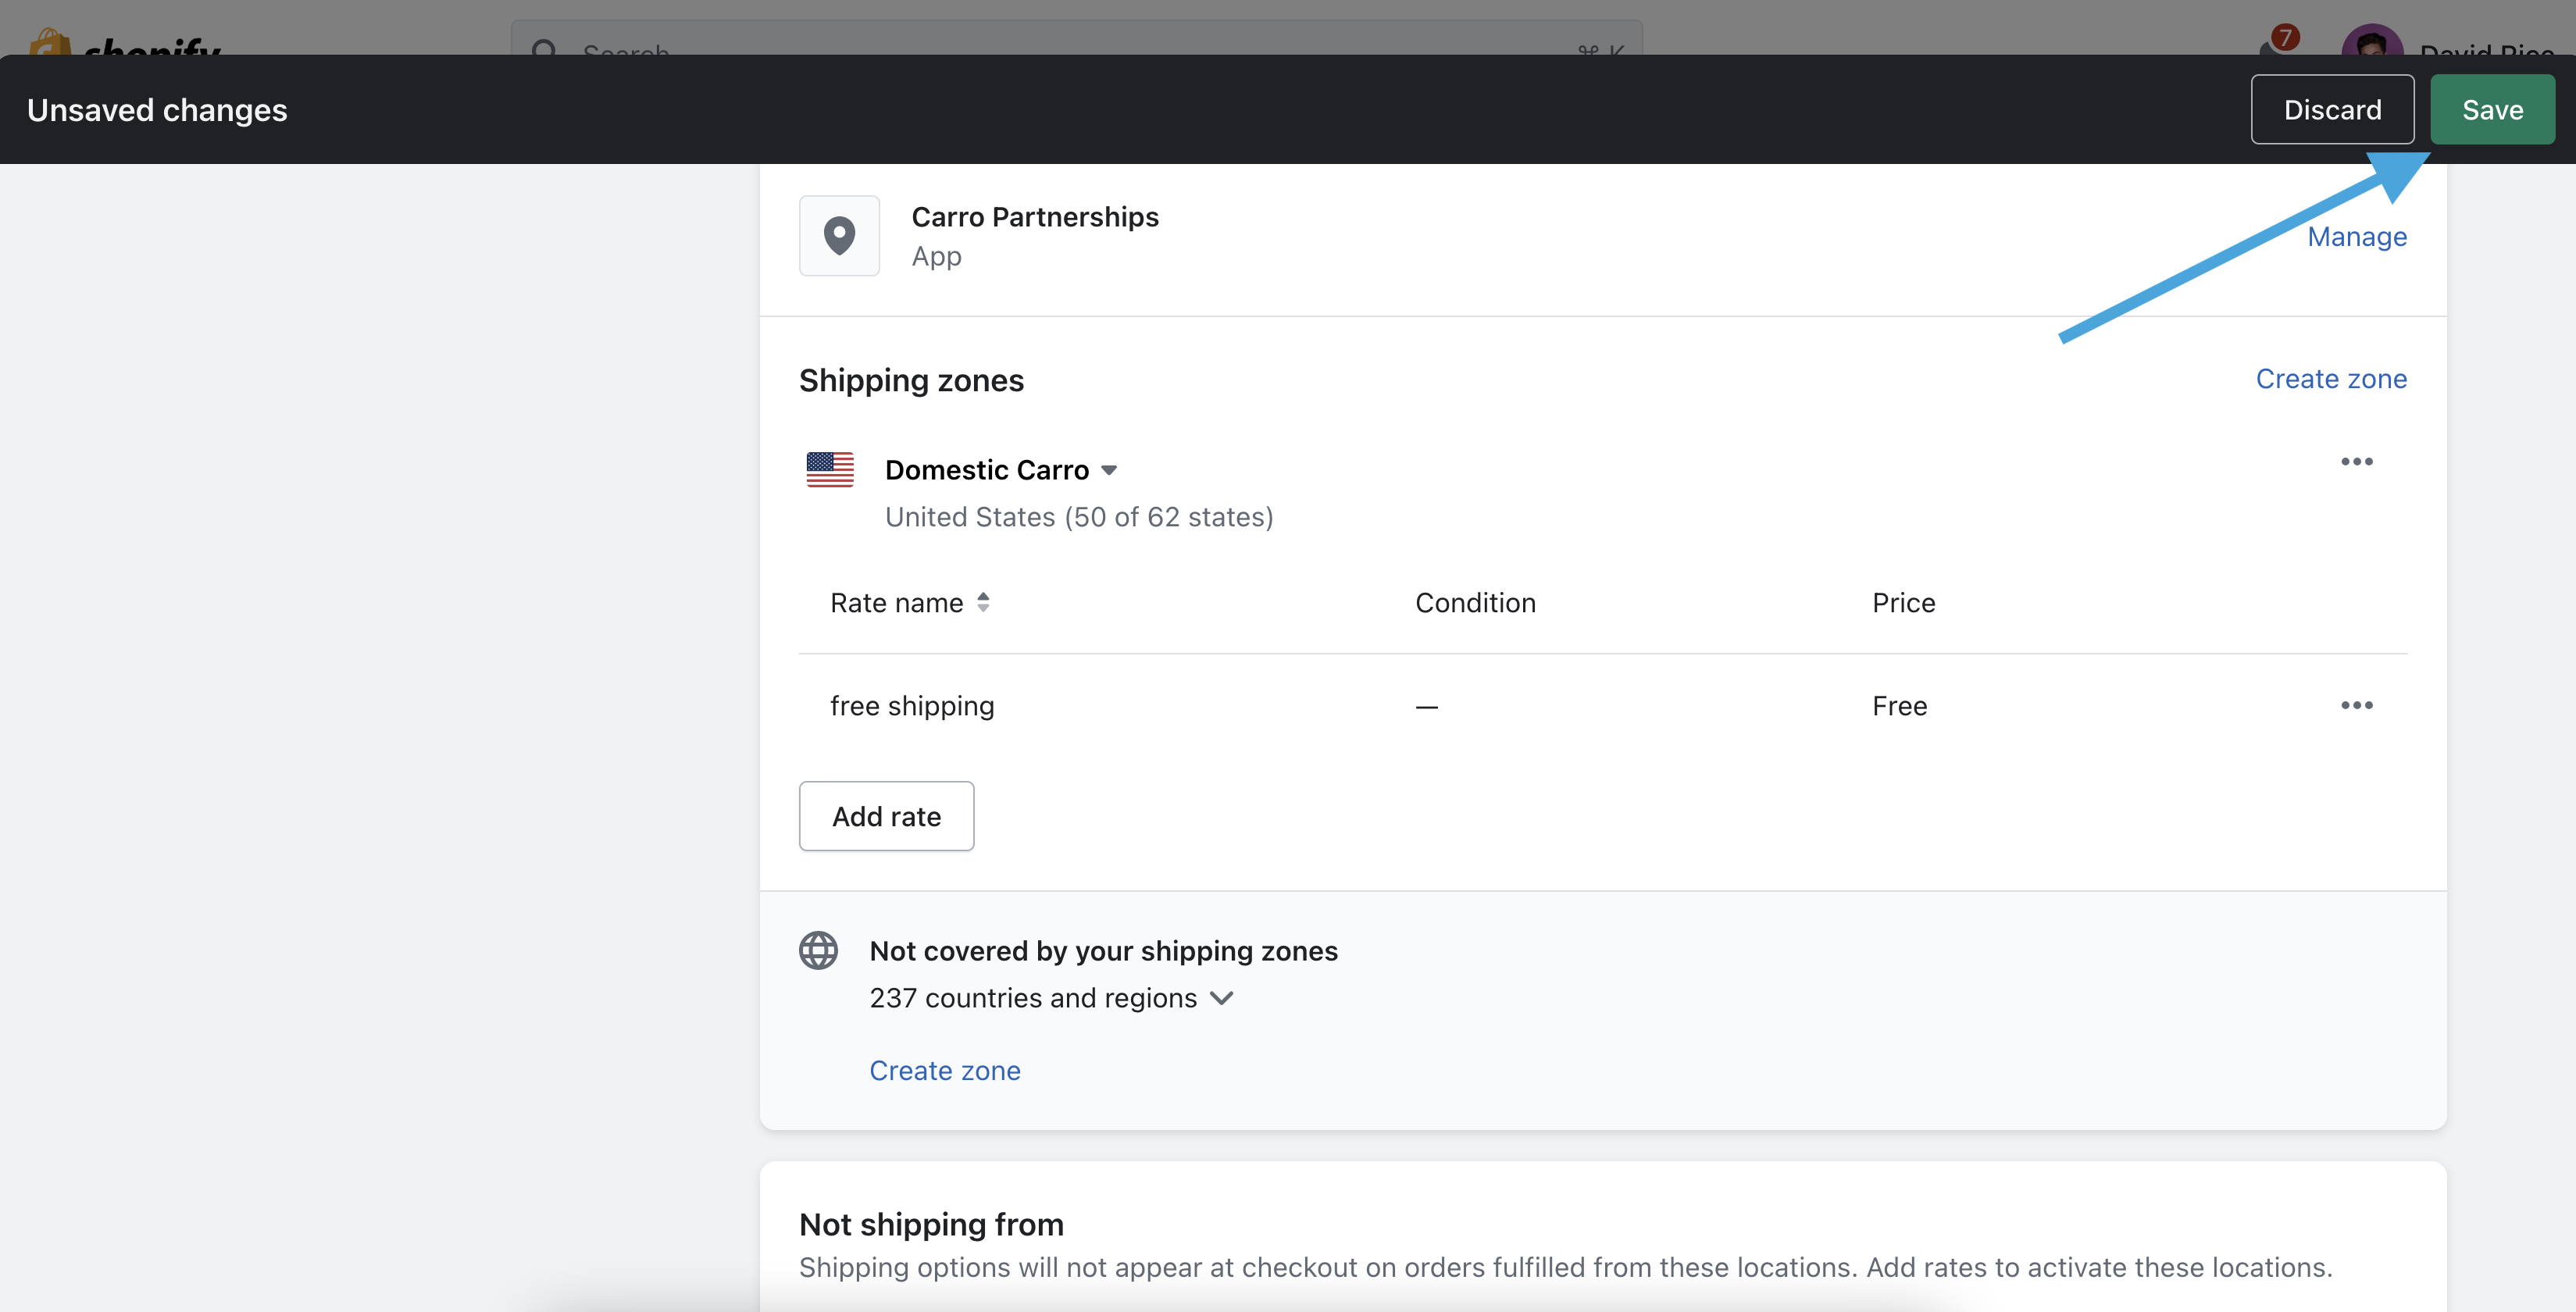
Task: Click the globe icon beside uncovered zones
Action: [x=818, y=950]
